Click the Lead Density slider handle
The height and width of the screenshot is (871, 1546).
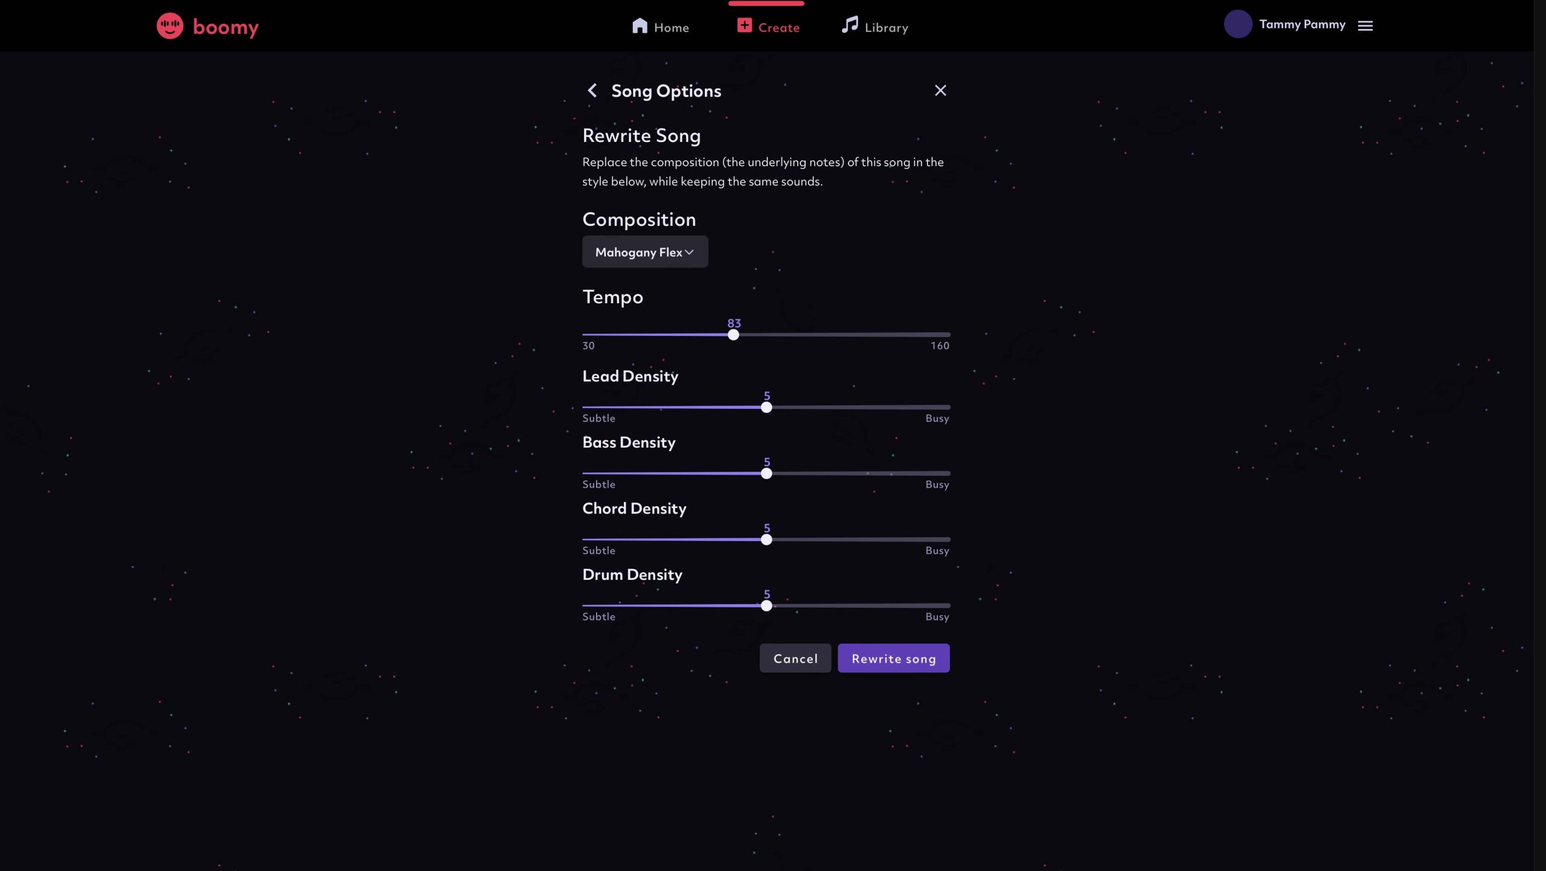[766, 407]
